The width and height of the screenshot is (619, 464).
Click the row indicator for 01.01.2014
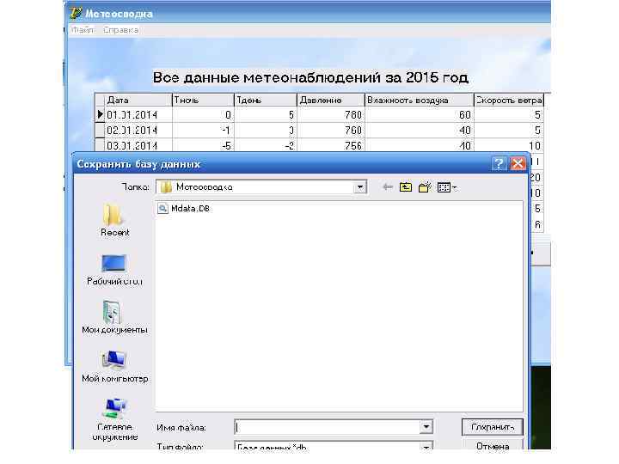(100, 115)
